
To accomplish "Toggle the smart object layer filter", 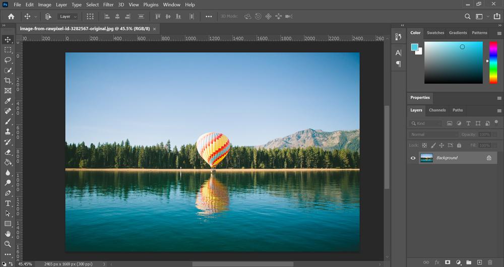I will point(487,123).
